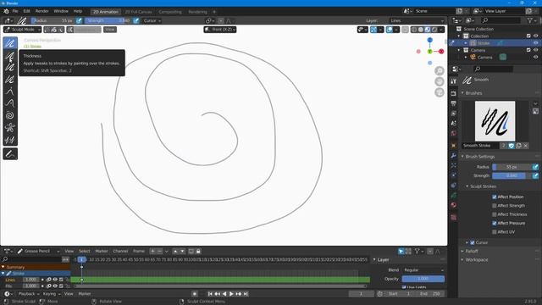Click the zoom view magnifier button

(x=440, y=71)
